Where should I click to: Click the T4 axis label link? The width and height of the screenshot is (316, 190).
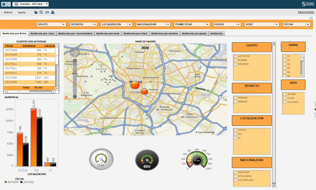pos(50,170)
